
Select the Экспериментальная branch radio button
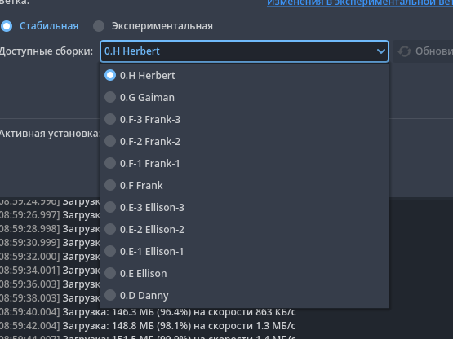(x=99, y=26)
